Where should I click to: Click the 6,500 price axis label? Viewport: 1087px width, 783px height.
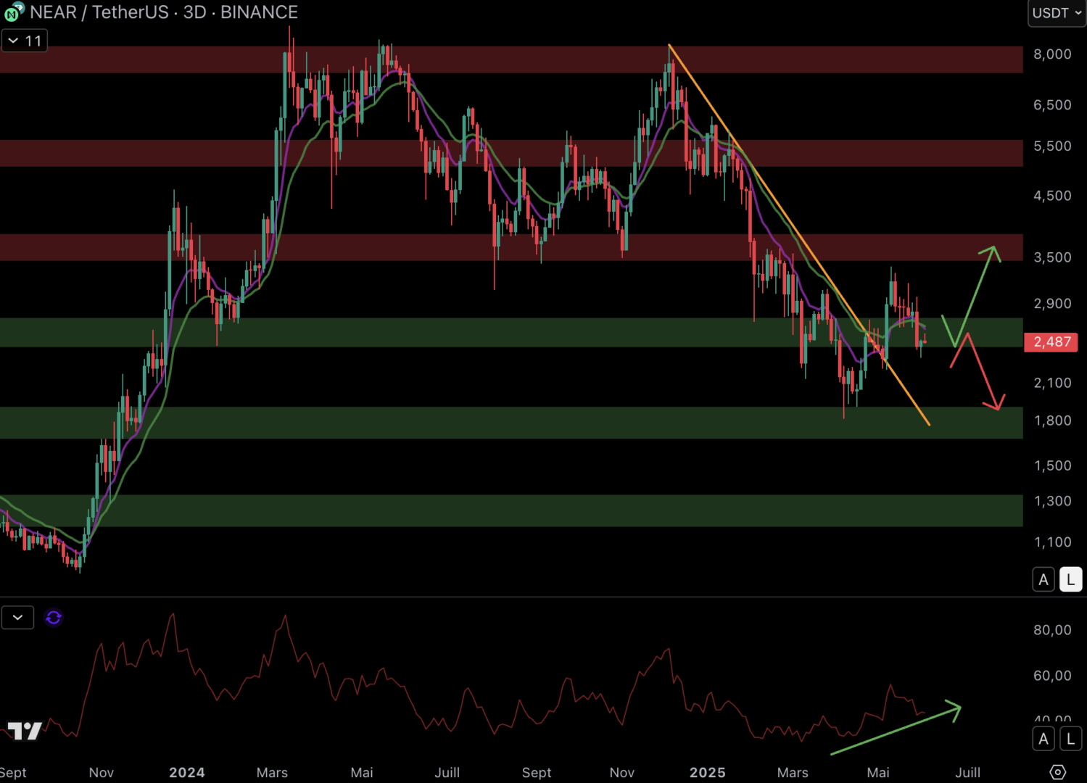(x=1052, y=105)
